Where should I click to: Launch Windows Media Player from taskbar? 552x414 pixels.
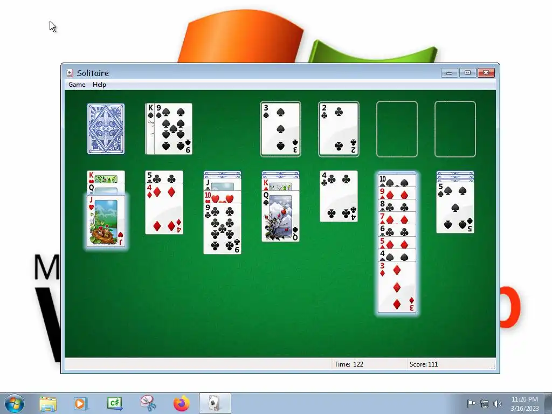coord(81,404)
